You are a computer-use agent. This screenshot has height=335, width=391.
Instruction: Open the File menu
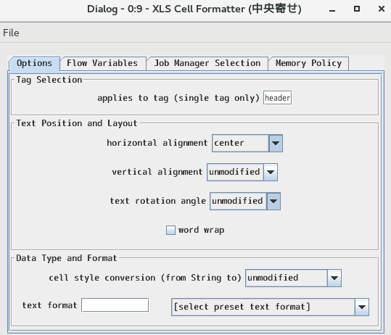coord(11,33)
